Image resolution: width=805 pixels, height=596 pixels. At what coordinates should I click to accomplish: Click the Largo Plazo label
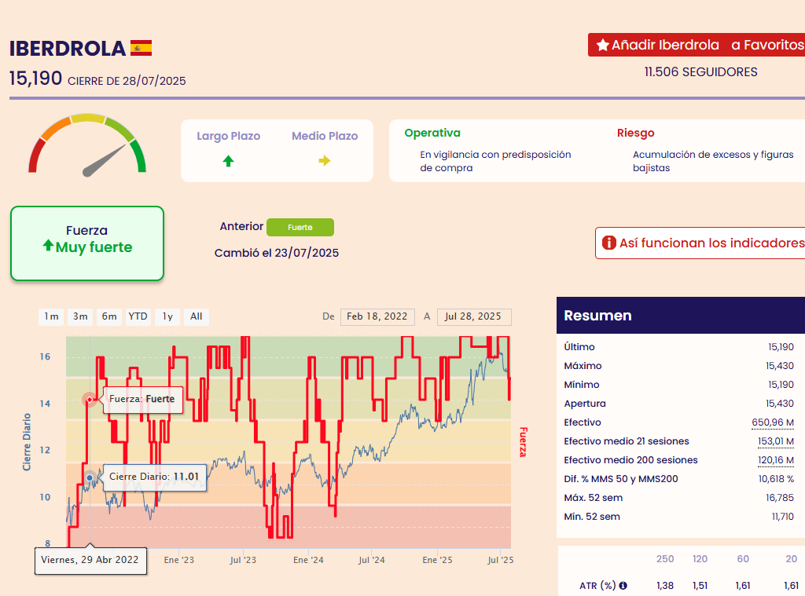pyautogui.click(x=229, y=136)
